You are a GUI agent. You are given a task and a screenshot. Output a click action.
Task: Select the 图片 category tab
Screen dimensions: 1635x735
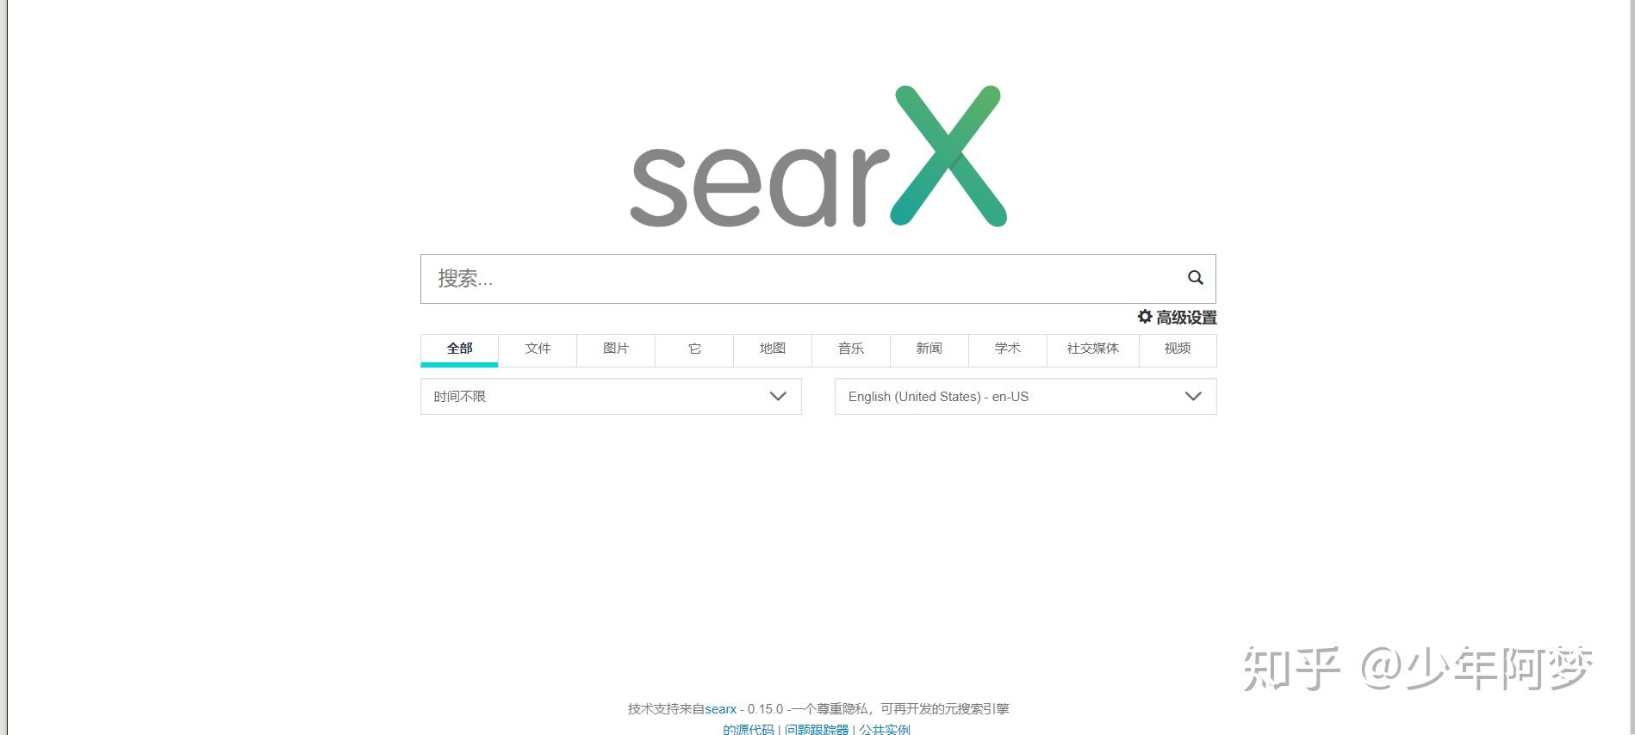pyautogui.click(x=616, y=349)
